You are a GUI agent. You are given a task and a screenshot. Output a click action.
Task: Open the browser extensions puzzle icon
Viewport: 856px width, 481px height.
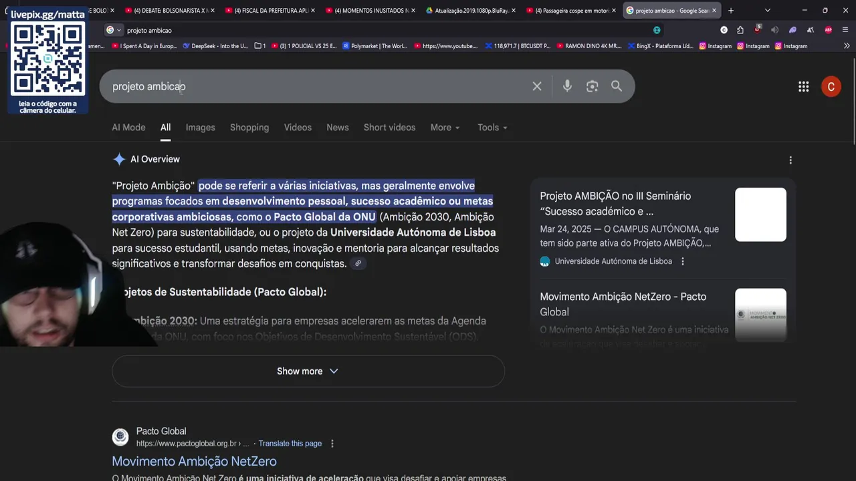[740, 30]
